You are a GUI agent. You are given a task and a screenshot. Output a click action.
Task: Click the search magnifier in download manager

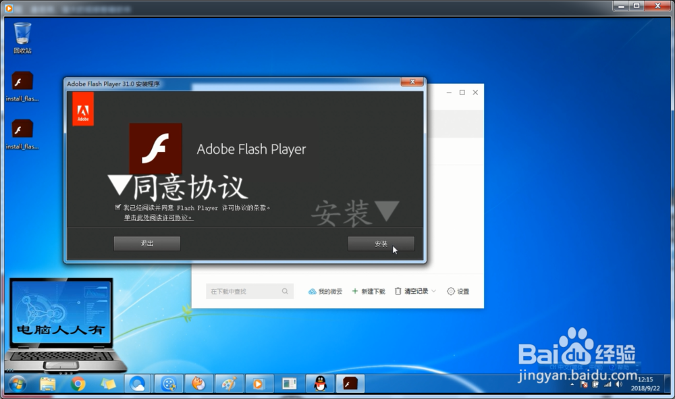[285, 292]
